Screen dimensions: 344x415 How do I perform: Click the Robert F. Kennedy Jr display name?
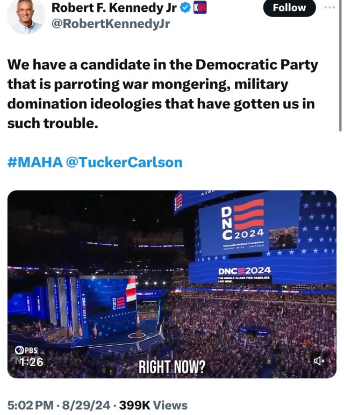pos(114,8)
